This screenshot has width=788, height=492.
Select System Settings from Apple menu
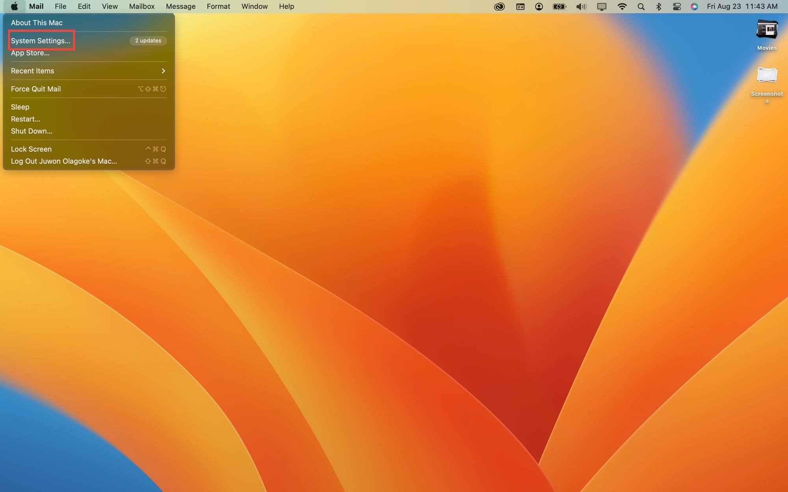[41, 41]
